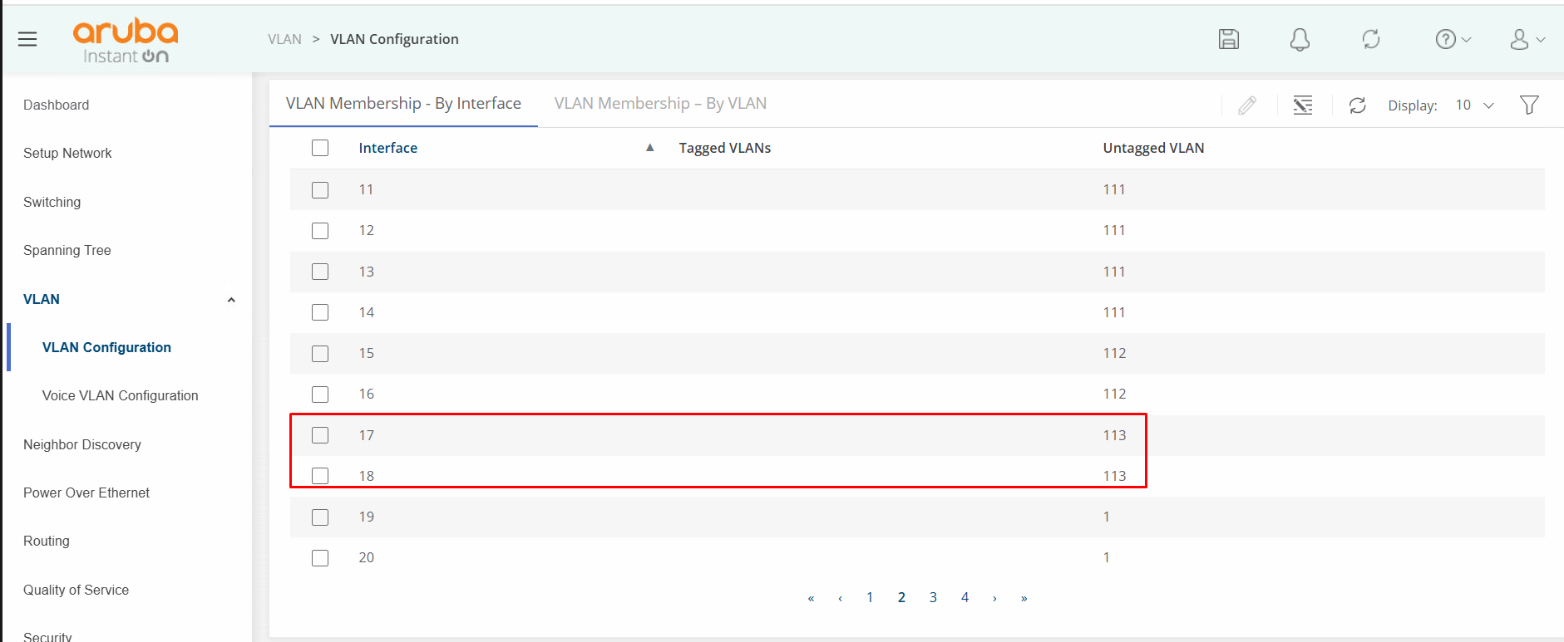Toggle the select-all header checkbox
The width and height of the screenshot is (1564, 642).
click(x=320, y=148)
